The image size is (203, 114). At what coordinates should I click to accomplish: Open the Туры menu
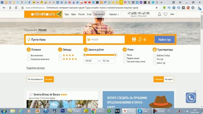pos(67,14)
